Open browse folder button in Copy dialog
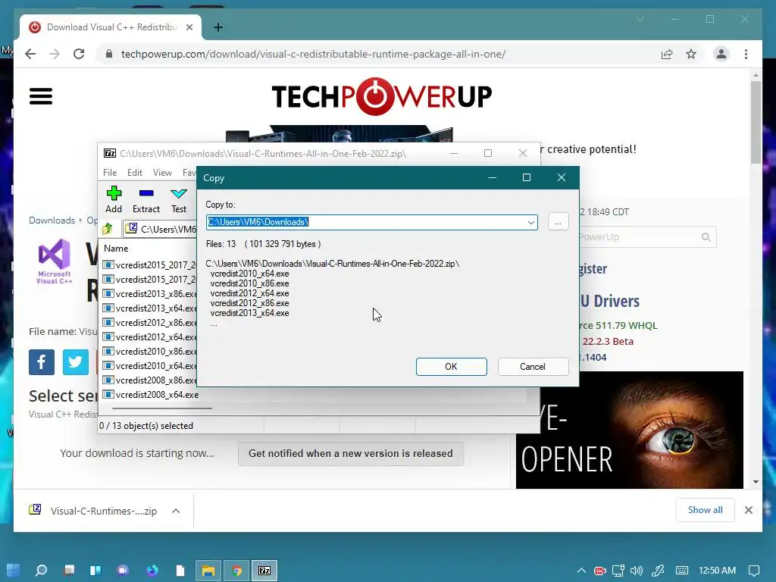The width and height of the screenshot is (776, 582). (559, 222)
